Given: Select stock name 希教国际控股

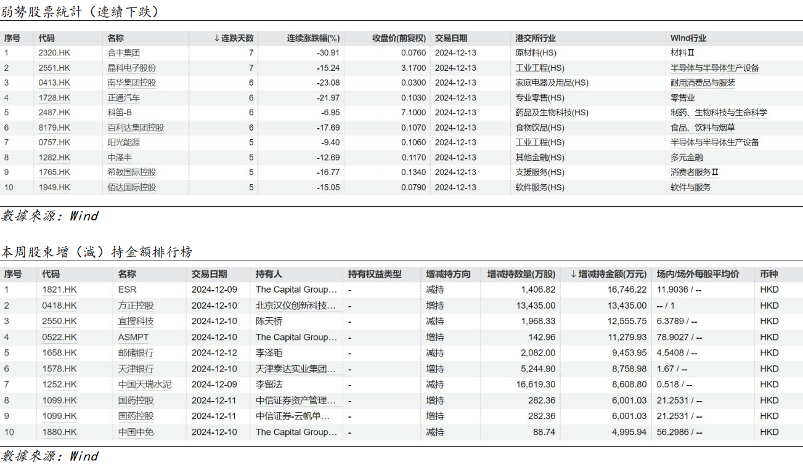Looking at the screenshot, I should [x=131, y=172].
